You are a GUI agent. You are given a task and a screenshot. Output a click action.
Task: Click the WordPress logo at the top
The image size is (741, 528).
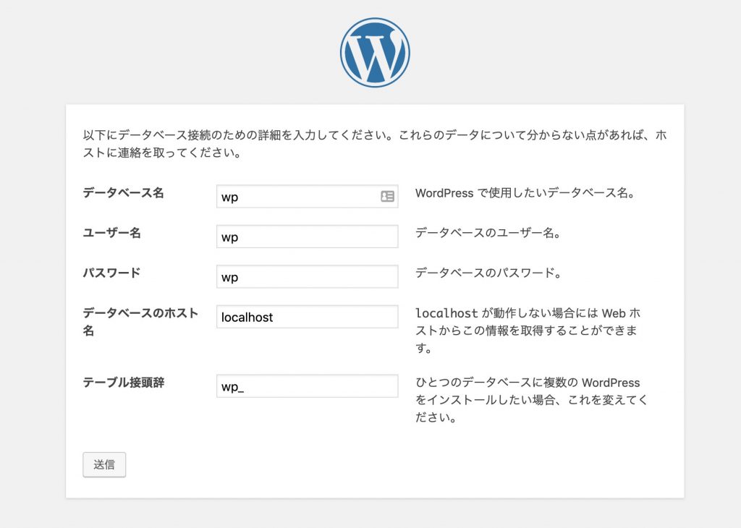pyautogui.click(x=375, y=52)
